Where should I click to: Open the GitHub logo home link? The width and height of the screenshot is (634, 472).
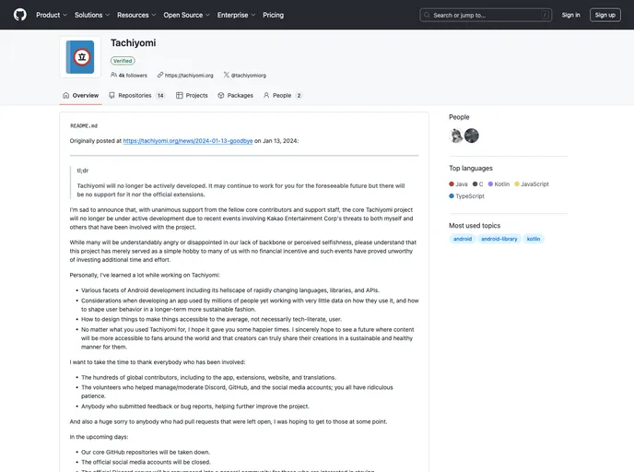click(20, 15)
